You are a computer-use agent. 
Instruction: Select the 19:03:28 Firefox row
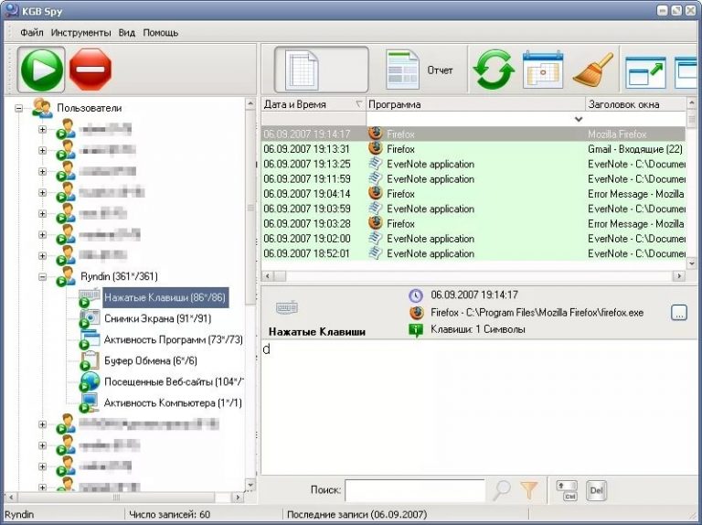[x=473, y=223]
